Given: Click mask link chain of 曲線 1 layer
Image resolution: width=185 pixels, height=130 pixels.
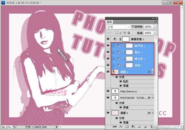Looking at the screenshot, I should pos(124,65).
